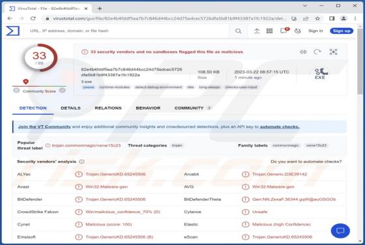Click the EXE file type icon
The width and height of the screenshot is (365, 245).
[321, 74]
